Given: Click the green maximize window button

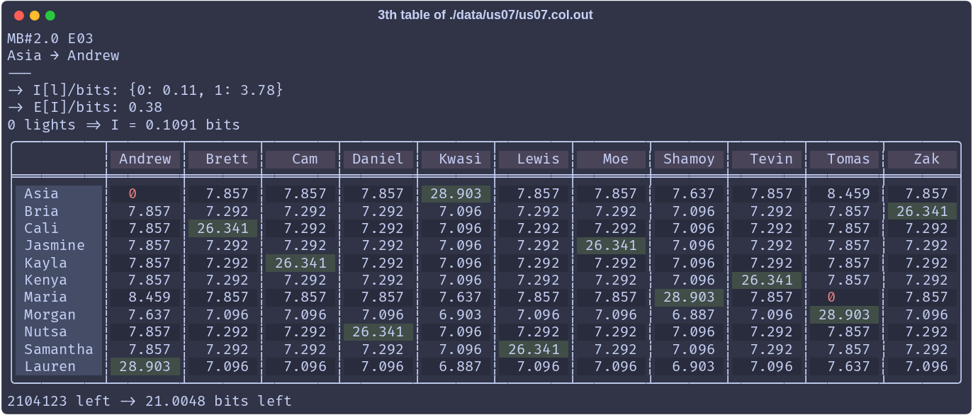Looking at the screenshot, I should click(x=50, y=16).
